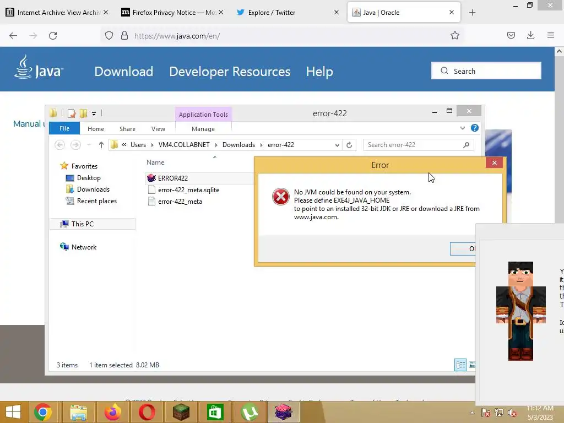Open File Explorer taskbar icon
Image resolution: width=564 pixels, height=423 pixels.
78,412
